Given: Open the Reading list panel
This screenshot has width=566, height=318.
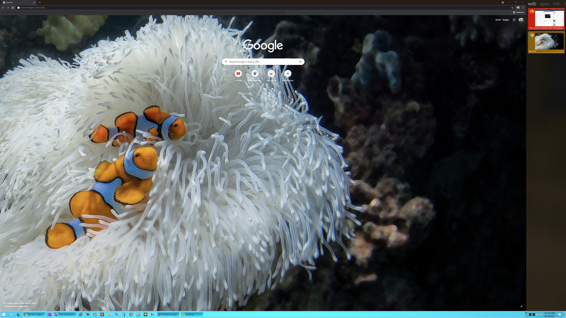Looking at the screenshot, I should tap(518, 12).
